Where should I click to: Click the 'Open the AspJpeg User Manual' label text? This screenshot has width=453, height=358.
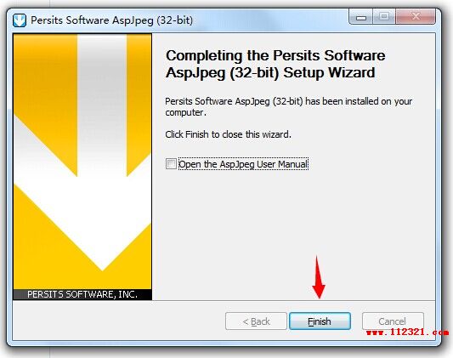click(x=243, y=164)
